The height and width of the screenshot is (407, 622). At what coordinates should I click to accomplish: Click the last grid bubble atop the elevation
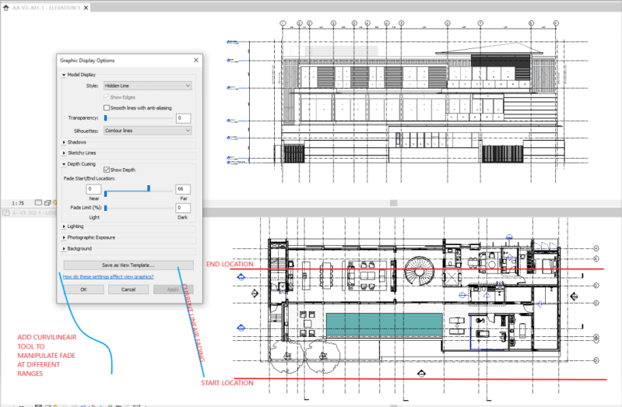point(556,23)
